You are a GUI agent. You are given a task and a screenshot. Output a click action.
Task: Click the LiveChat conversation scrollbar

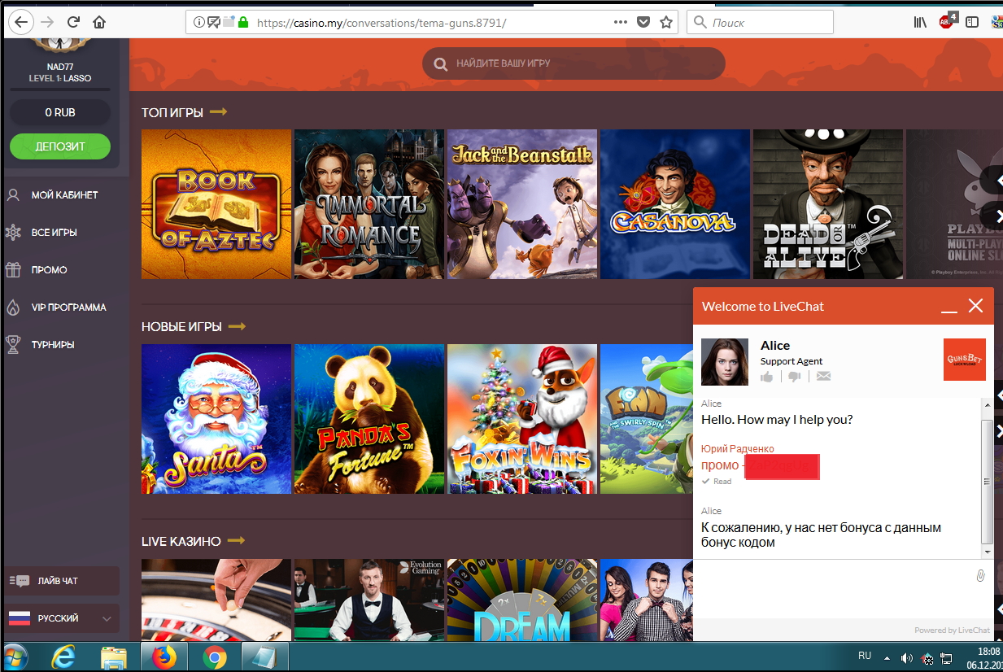click(x=987, y=482)
